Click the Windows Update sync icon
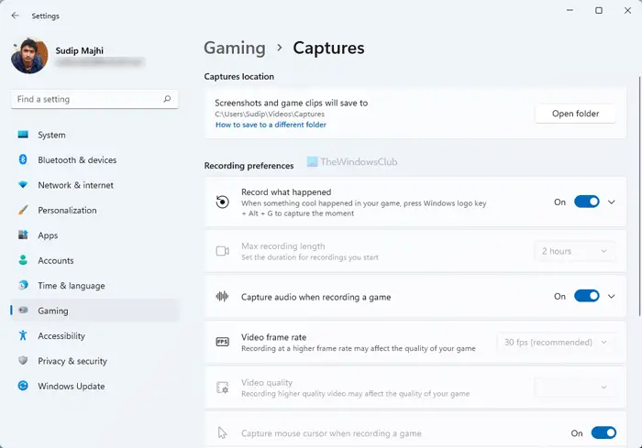The width and height of the screenshot is (642, 448). coord(23,386)
